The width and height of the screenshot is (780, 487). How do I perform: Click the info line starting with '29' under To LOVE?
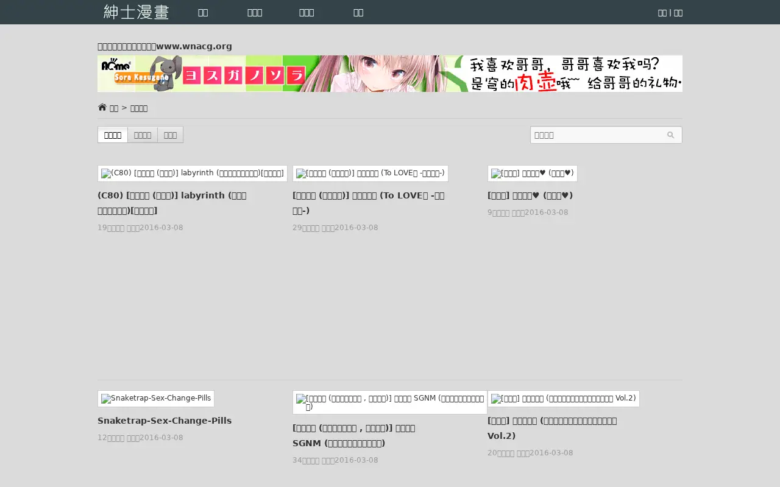(335, 228)
